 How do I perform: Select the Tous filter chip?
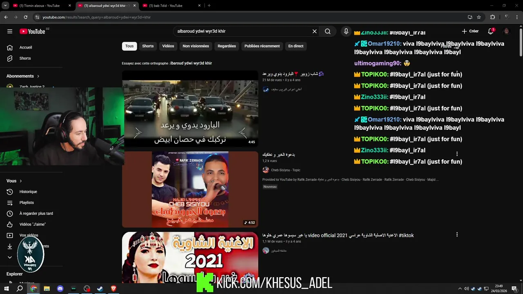(130, 46)
